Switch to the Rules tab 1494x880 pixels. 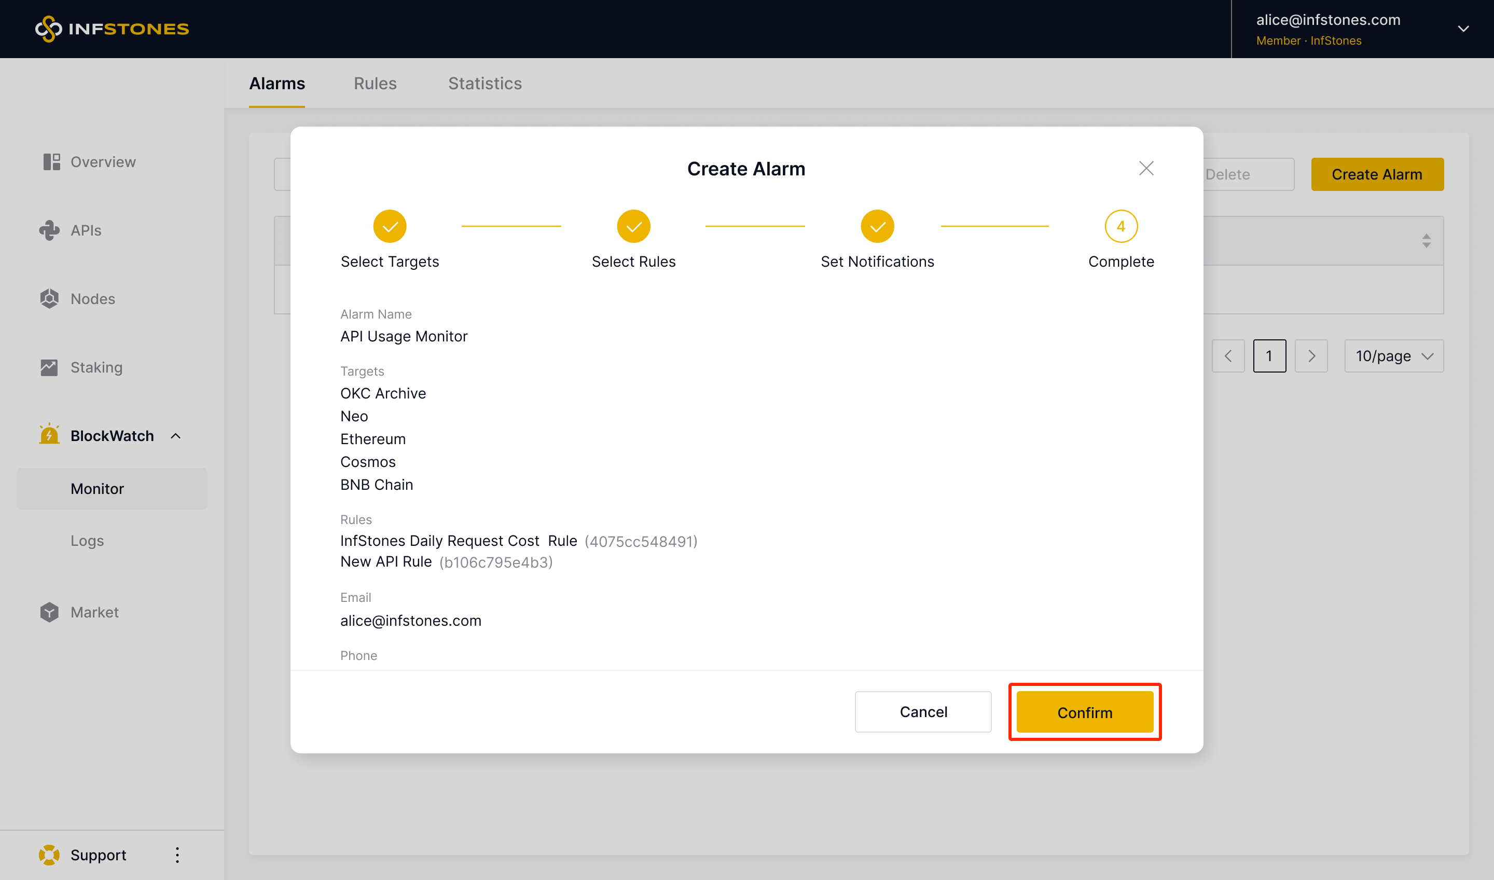pyautogui.click(x=375, y=84)
